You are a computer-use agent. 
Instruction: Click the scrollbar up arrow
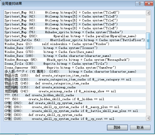click(148, 13)
